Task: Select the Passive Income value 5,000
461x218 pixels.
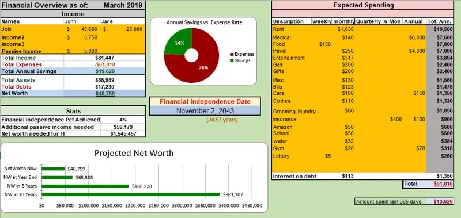Action: [91, 51]
